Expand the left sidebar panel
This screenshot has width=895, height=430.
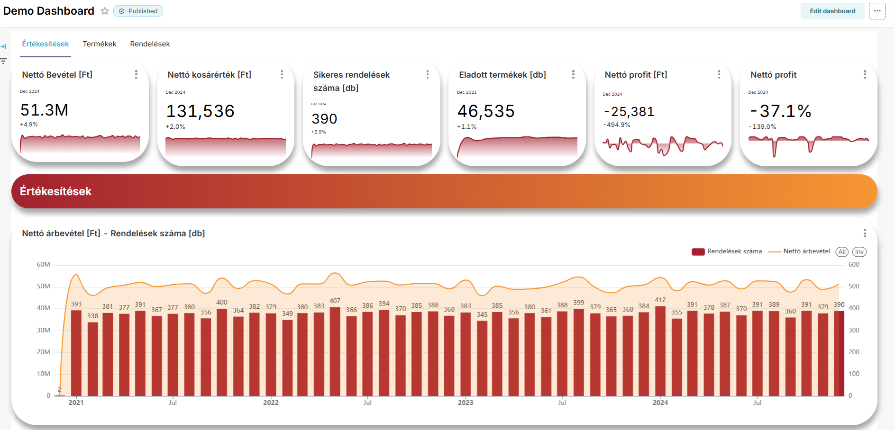click(x=4, y=46)
